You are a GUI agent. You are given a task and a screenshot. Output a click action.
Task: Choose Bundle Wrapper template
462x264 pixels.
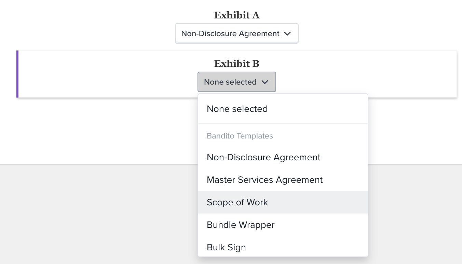click(283, 225)
